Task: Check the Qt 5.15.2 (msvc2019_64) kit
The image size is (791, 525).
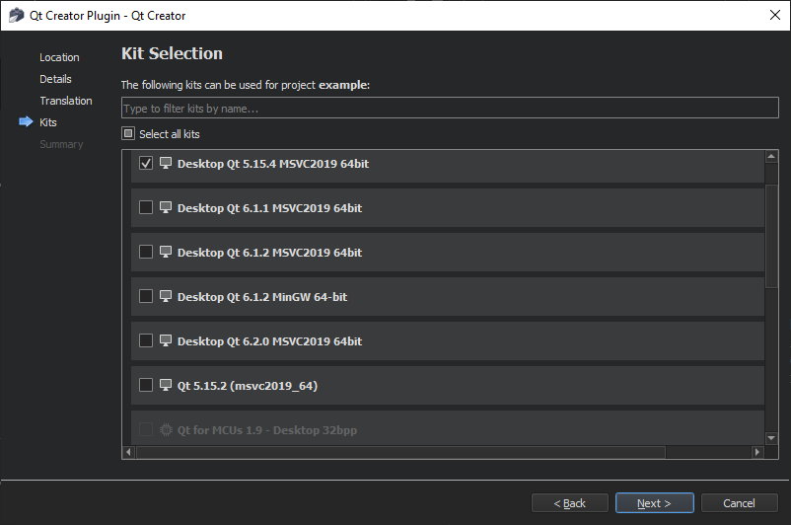Action: (146, 385)
